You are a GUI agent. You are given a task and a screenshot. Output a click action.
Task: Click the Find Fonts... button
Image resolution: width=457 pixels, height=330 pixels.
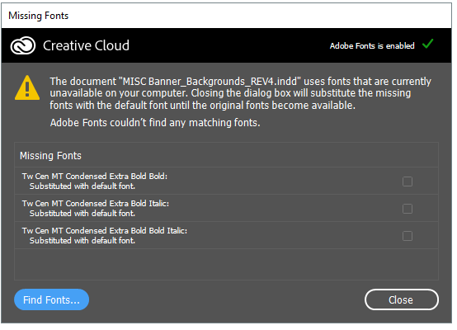[x=52, y=299]
